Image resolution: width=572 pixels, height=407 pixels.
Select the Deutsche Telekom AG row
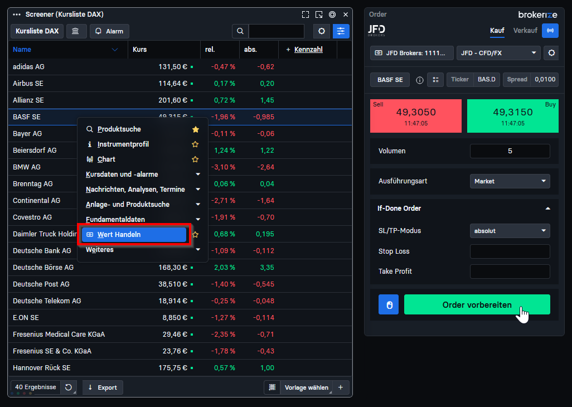point(180,301)
